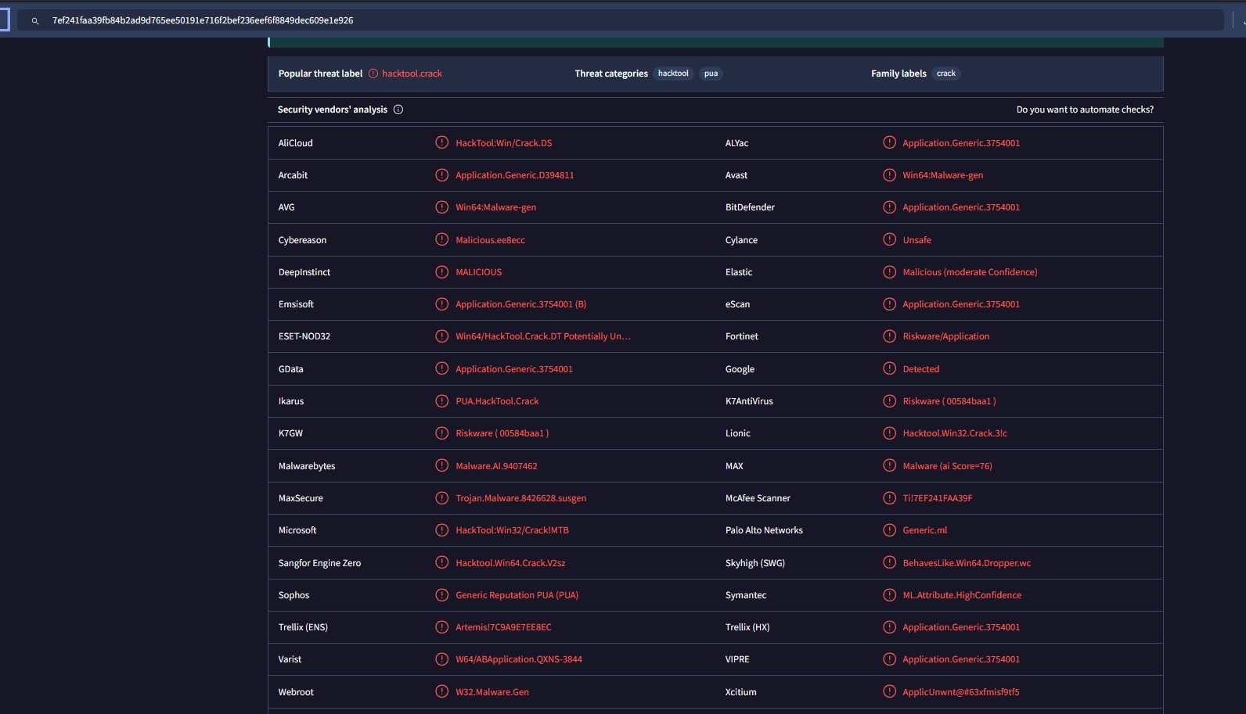
Task: Select Fortinet's Riskware/Application result
Action: pos(946,336)
